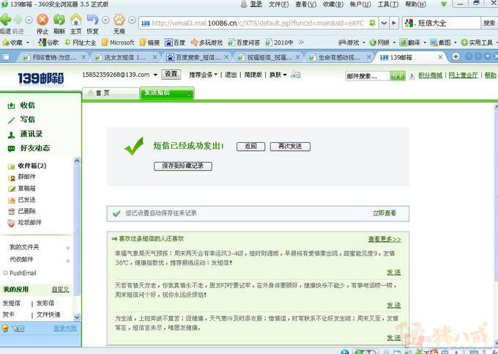The width and height of the screenshot is (498, 354).
Task: Click the browser Forward arrow icon
Action: click(18, 20)
